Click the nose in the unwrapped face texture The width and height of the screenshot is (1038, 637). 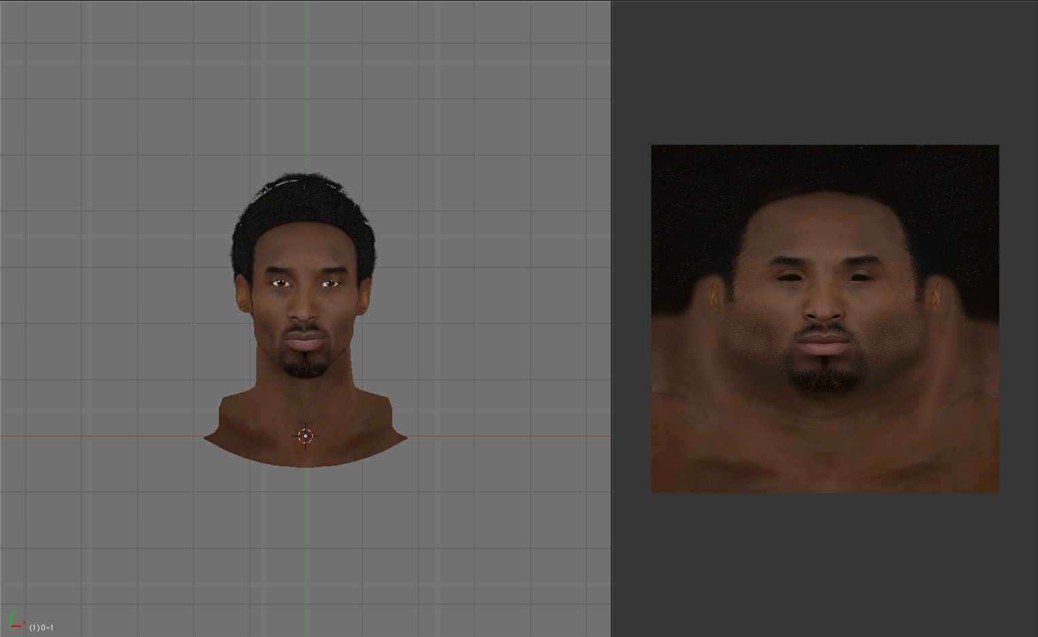pyautogui.click(x=824, y=308)
